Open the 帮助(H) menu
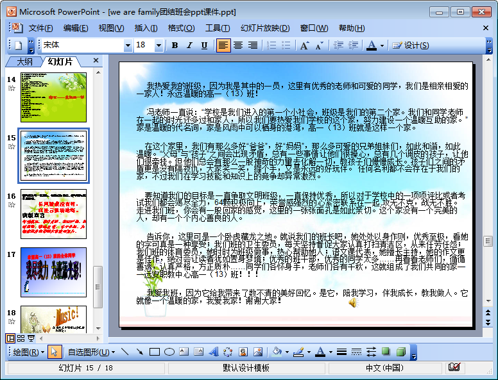Viewport: 498px width, 380px height. pyautogui.click(x=352, y=28)
